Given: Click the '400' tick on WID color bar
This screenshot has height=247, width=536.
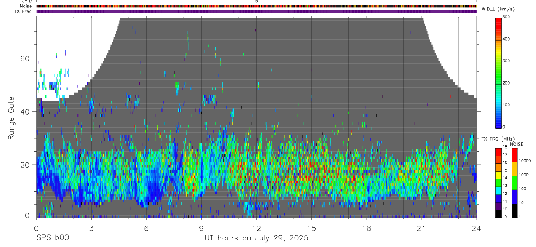Looking at the screenshot, I should (x=506, y=39).
